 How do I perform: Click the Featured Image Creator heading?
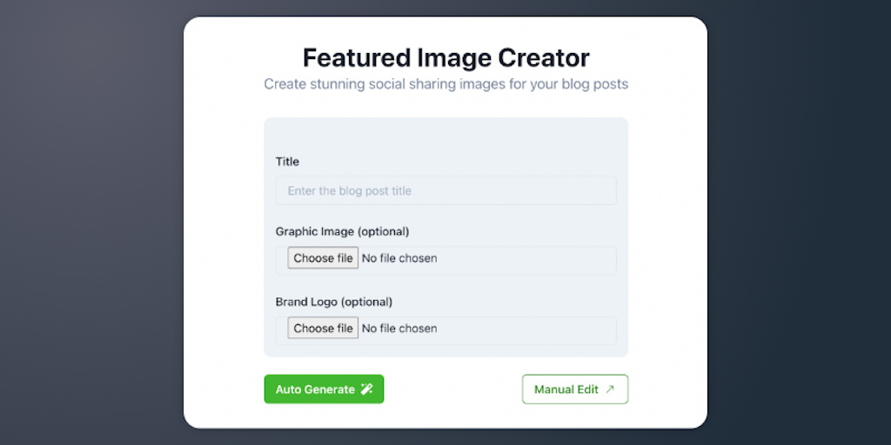pos(445,58)
